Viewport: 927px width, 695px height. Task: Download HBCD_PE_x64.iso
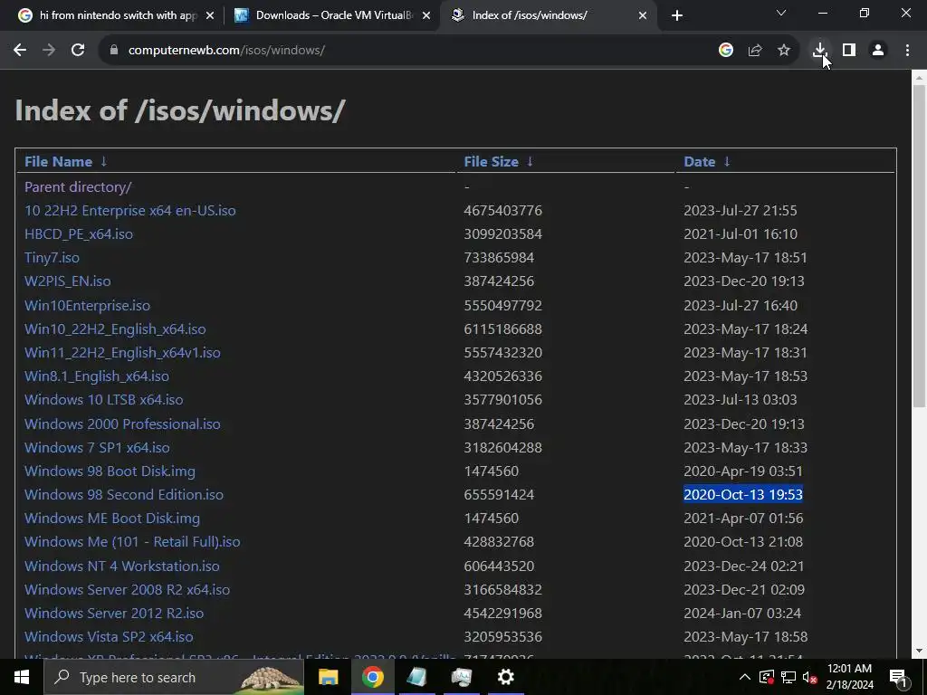(79, 234)
